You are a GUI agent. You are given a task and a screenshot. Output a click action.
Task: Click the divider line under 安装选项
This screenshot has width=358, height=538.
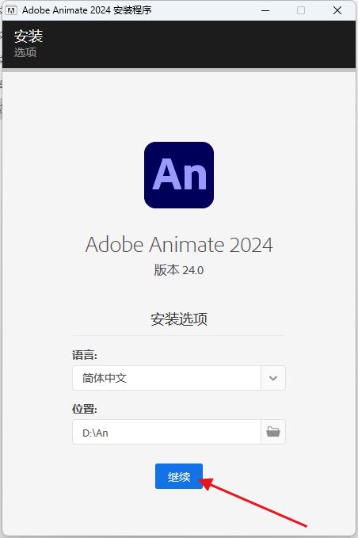pyautogui.click(x=179, y=336)
